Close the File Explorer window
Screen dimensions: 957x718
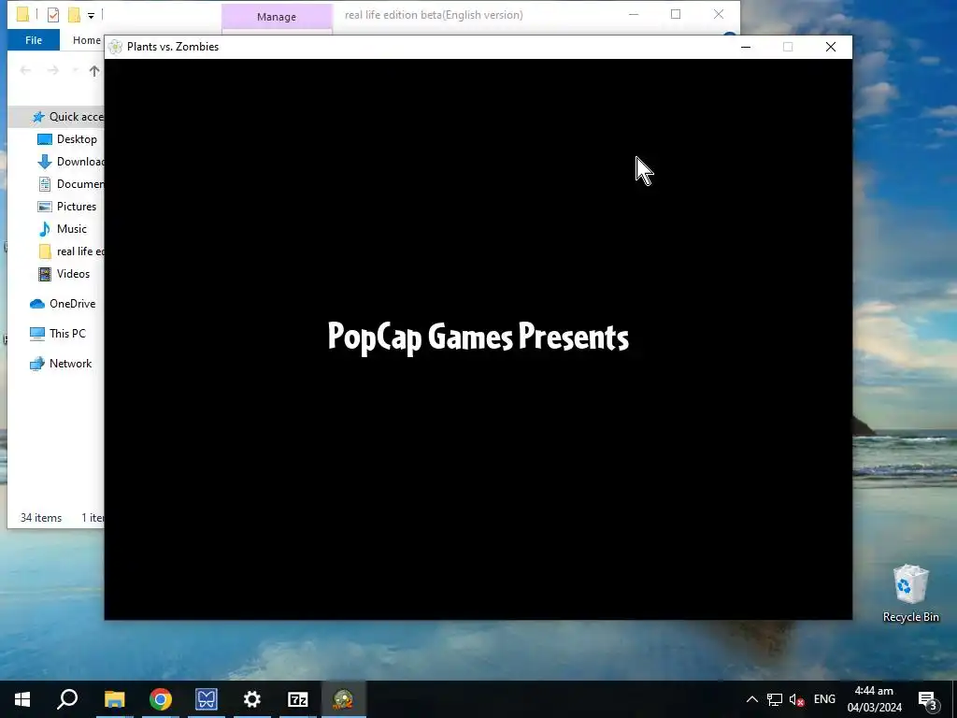pos(719,15)
